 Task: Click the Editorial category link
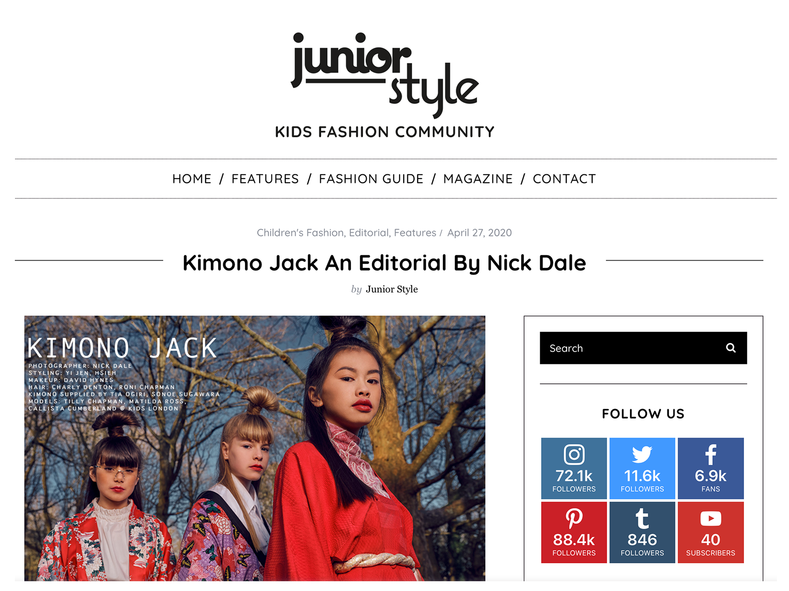click(369, 233)
